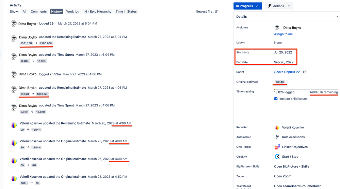This screenshot has width=340, height=189.
Task: Click the Labels value None
Action: pyautogui.click(x=278, y=43)
